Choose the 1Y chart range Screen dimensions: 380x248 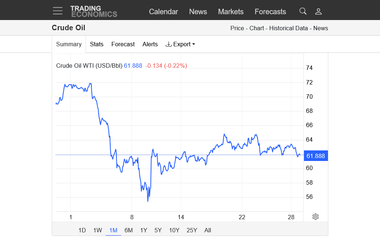pyautogui.click(x=144, y=230)
